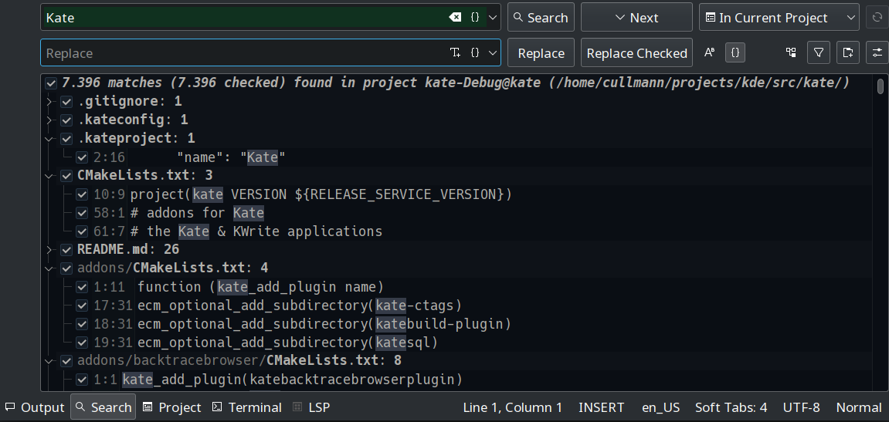Click the results vertical scrollbar
Viewport: 889px width, 422px height.
point(881,231)
